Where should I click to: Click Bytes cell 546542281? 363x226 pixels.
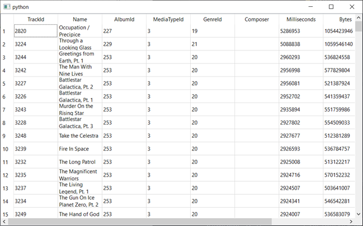click(339, 201)
